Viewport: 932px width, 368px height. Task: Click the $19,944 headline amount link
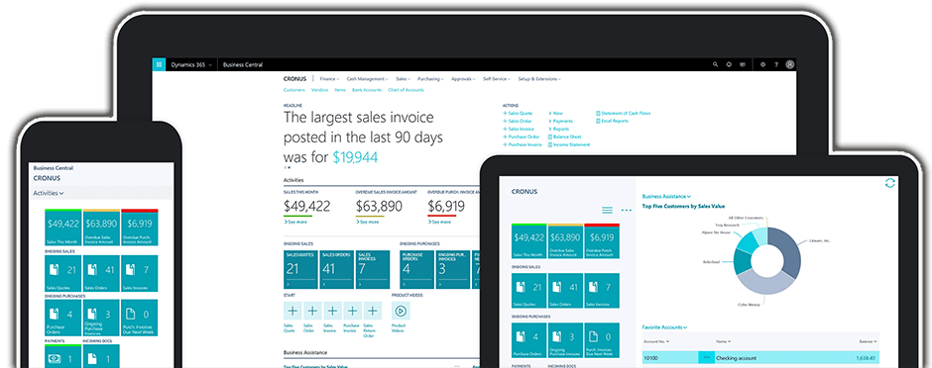tap(355, 157)
